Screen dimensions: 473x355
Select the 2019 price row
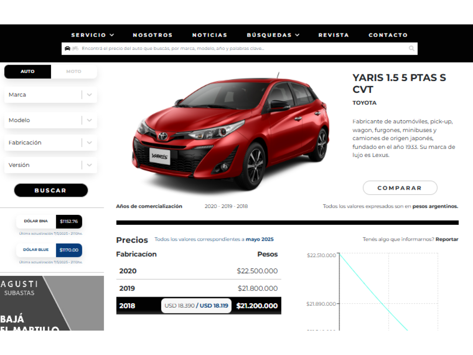tap(198, 288)
